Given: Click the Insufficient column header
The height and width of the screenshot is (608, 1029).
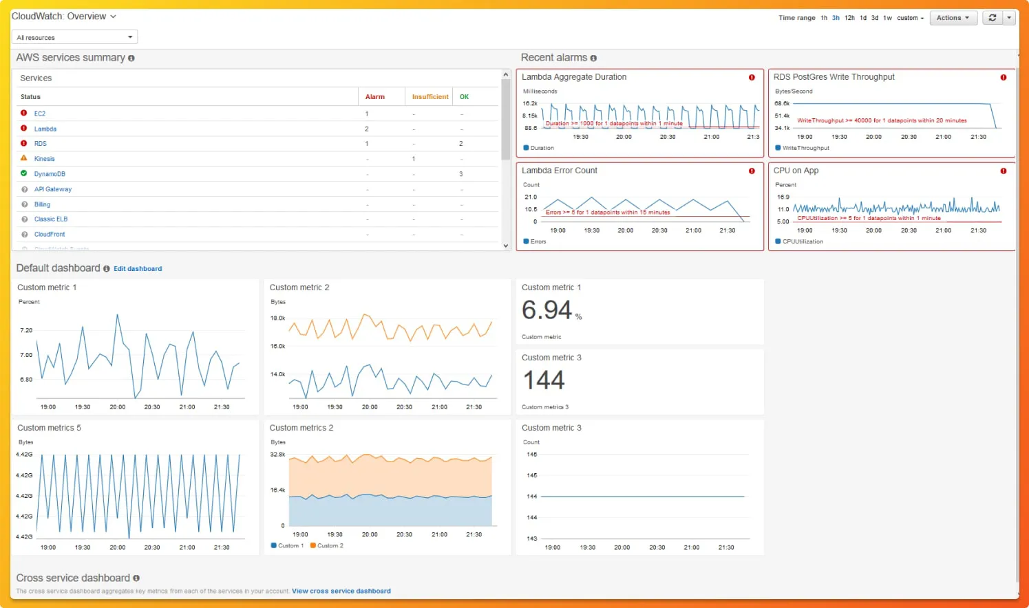Looking at the screenshot, I should coord(430,97).
